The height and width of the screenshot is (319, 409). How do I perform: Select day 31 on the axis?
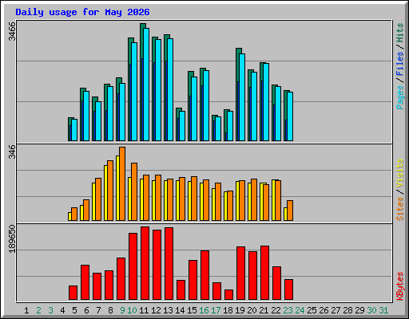(x=383, y=310)
